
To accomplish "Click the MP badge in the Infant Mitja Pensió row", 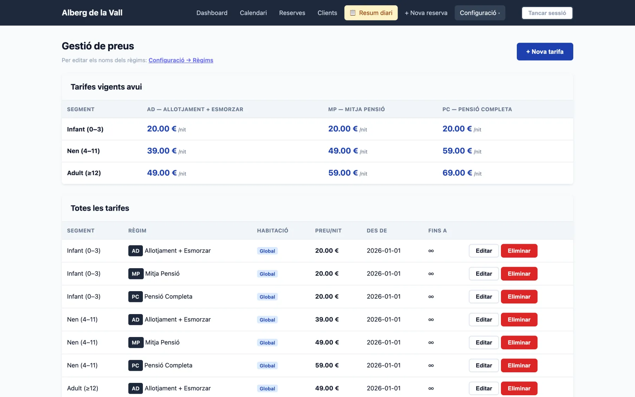I will pyautogui.click(x=136, y=273).
